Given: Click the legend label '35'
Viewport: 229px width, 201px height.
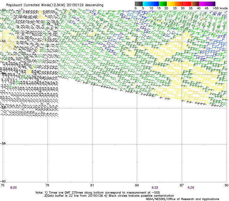Looking at the screenshot, I should pyautogui.click(x=191, y=8).
